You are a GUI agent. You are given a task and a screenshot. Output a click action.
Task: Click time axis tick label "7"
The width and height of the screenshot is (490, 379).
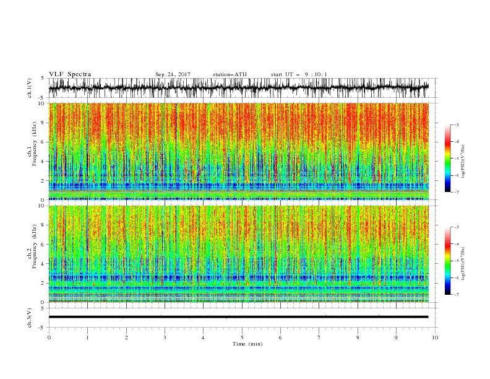tap(319, 338)
